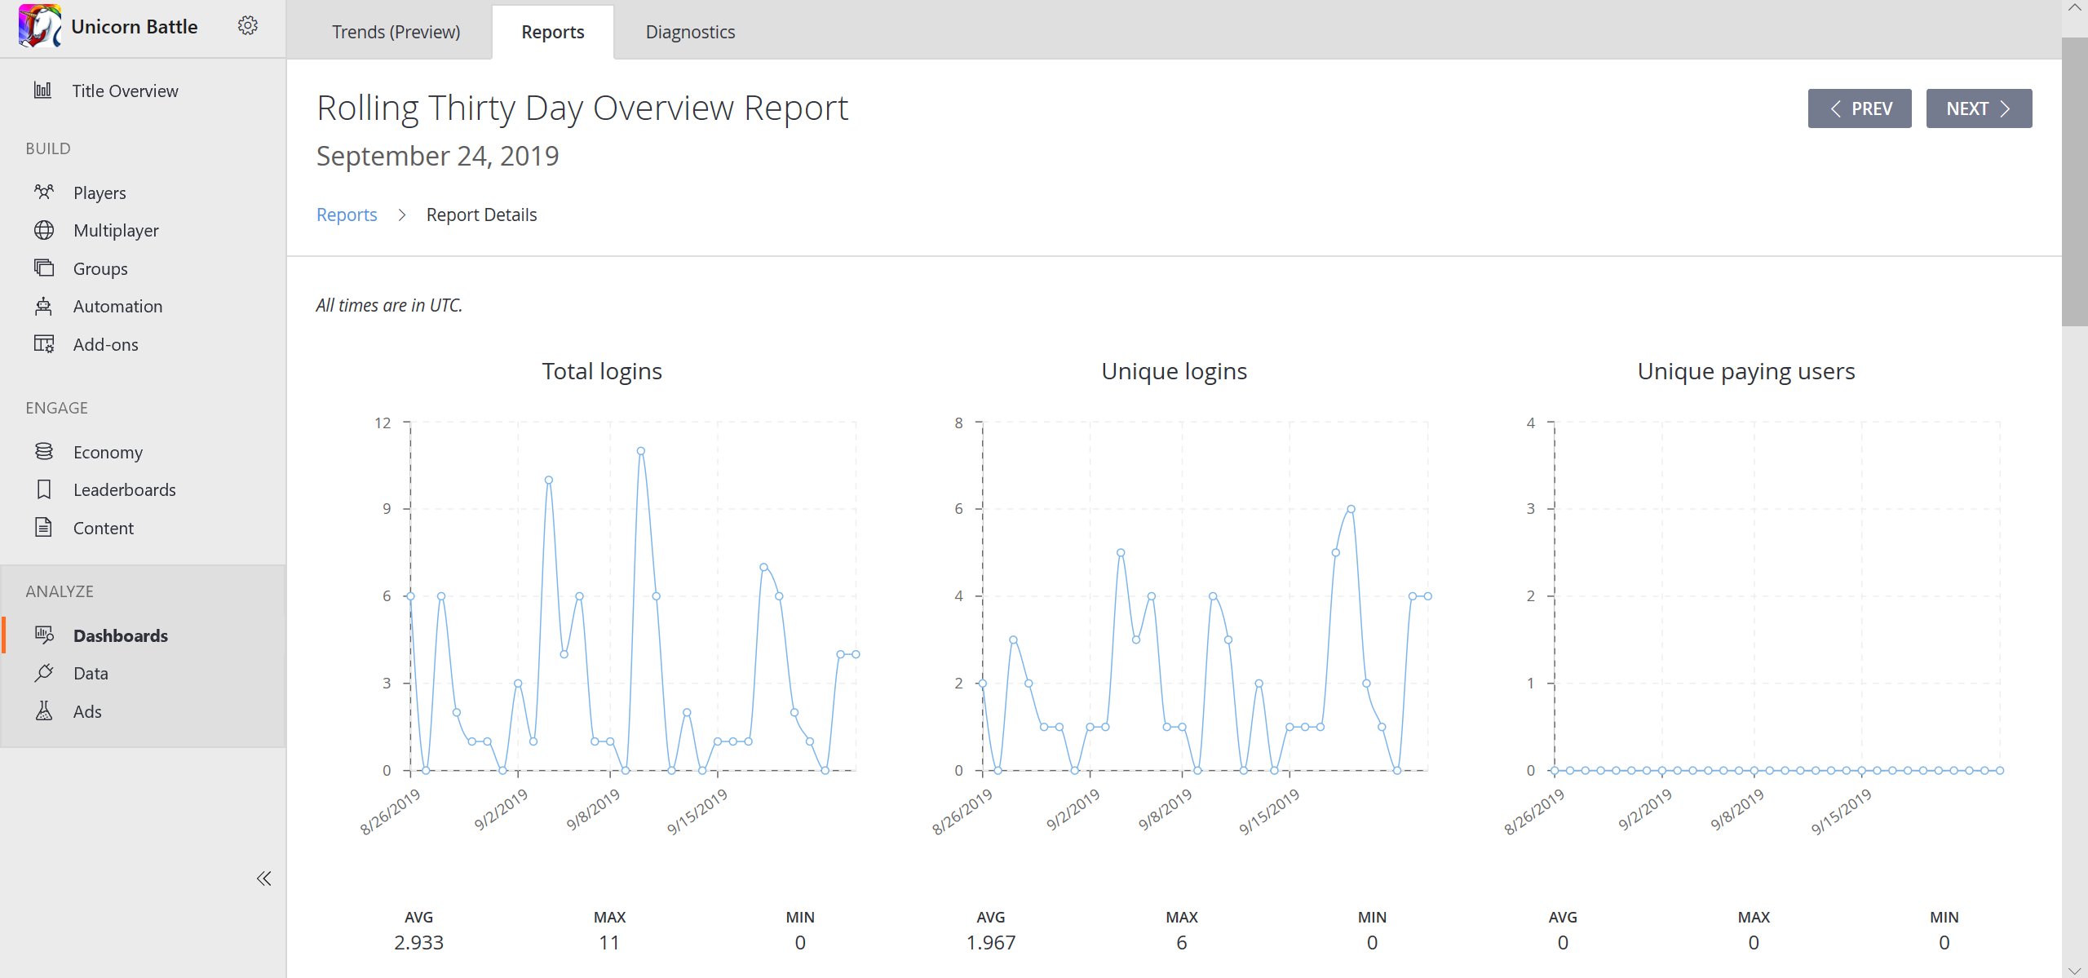The width and height of the screenshot is (2088, 978).
Task: Open Multiplayer section label
Action: point(116,230)
